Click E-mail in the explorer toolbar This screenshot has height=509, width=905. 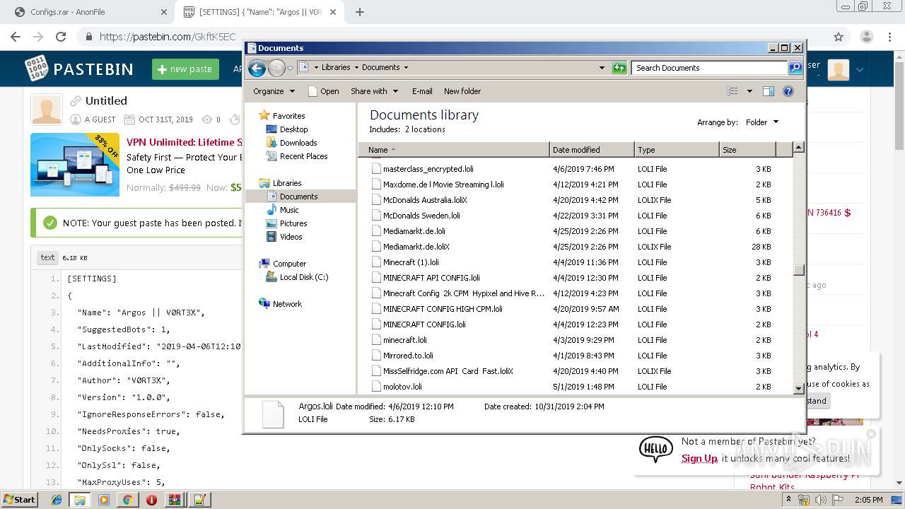(422, 91)
